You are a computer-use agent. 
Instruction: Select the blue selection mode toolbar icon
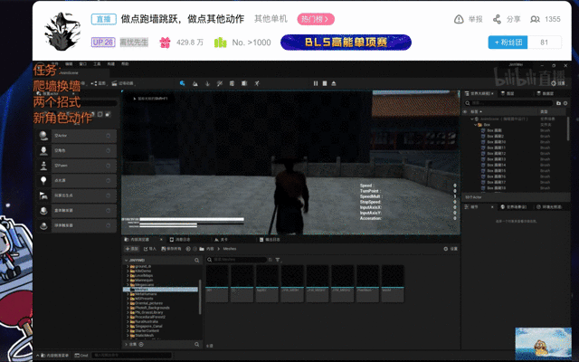click(x=182, y=83)
